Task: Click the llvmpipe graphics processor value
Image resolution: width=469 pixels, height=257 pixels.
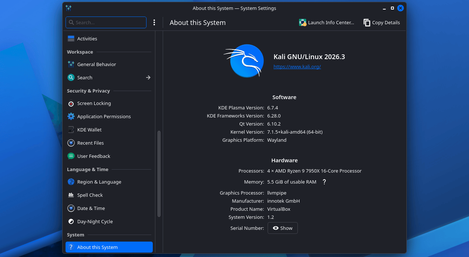Action: (x=277, y=193)
